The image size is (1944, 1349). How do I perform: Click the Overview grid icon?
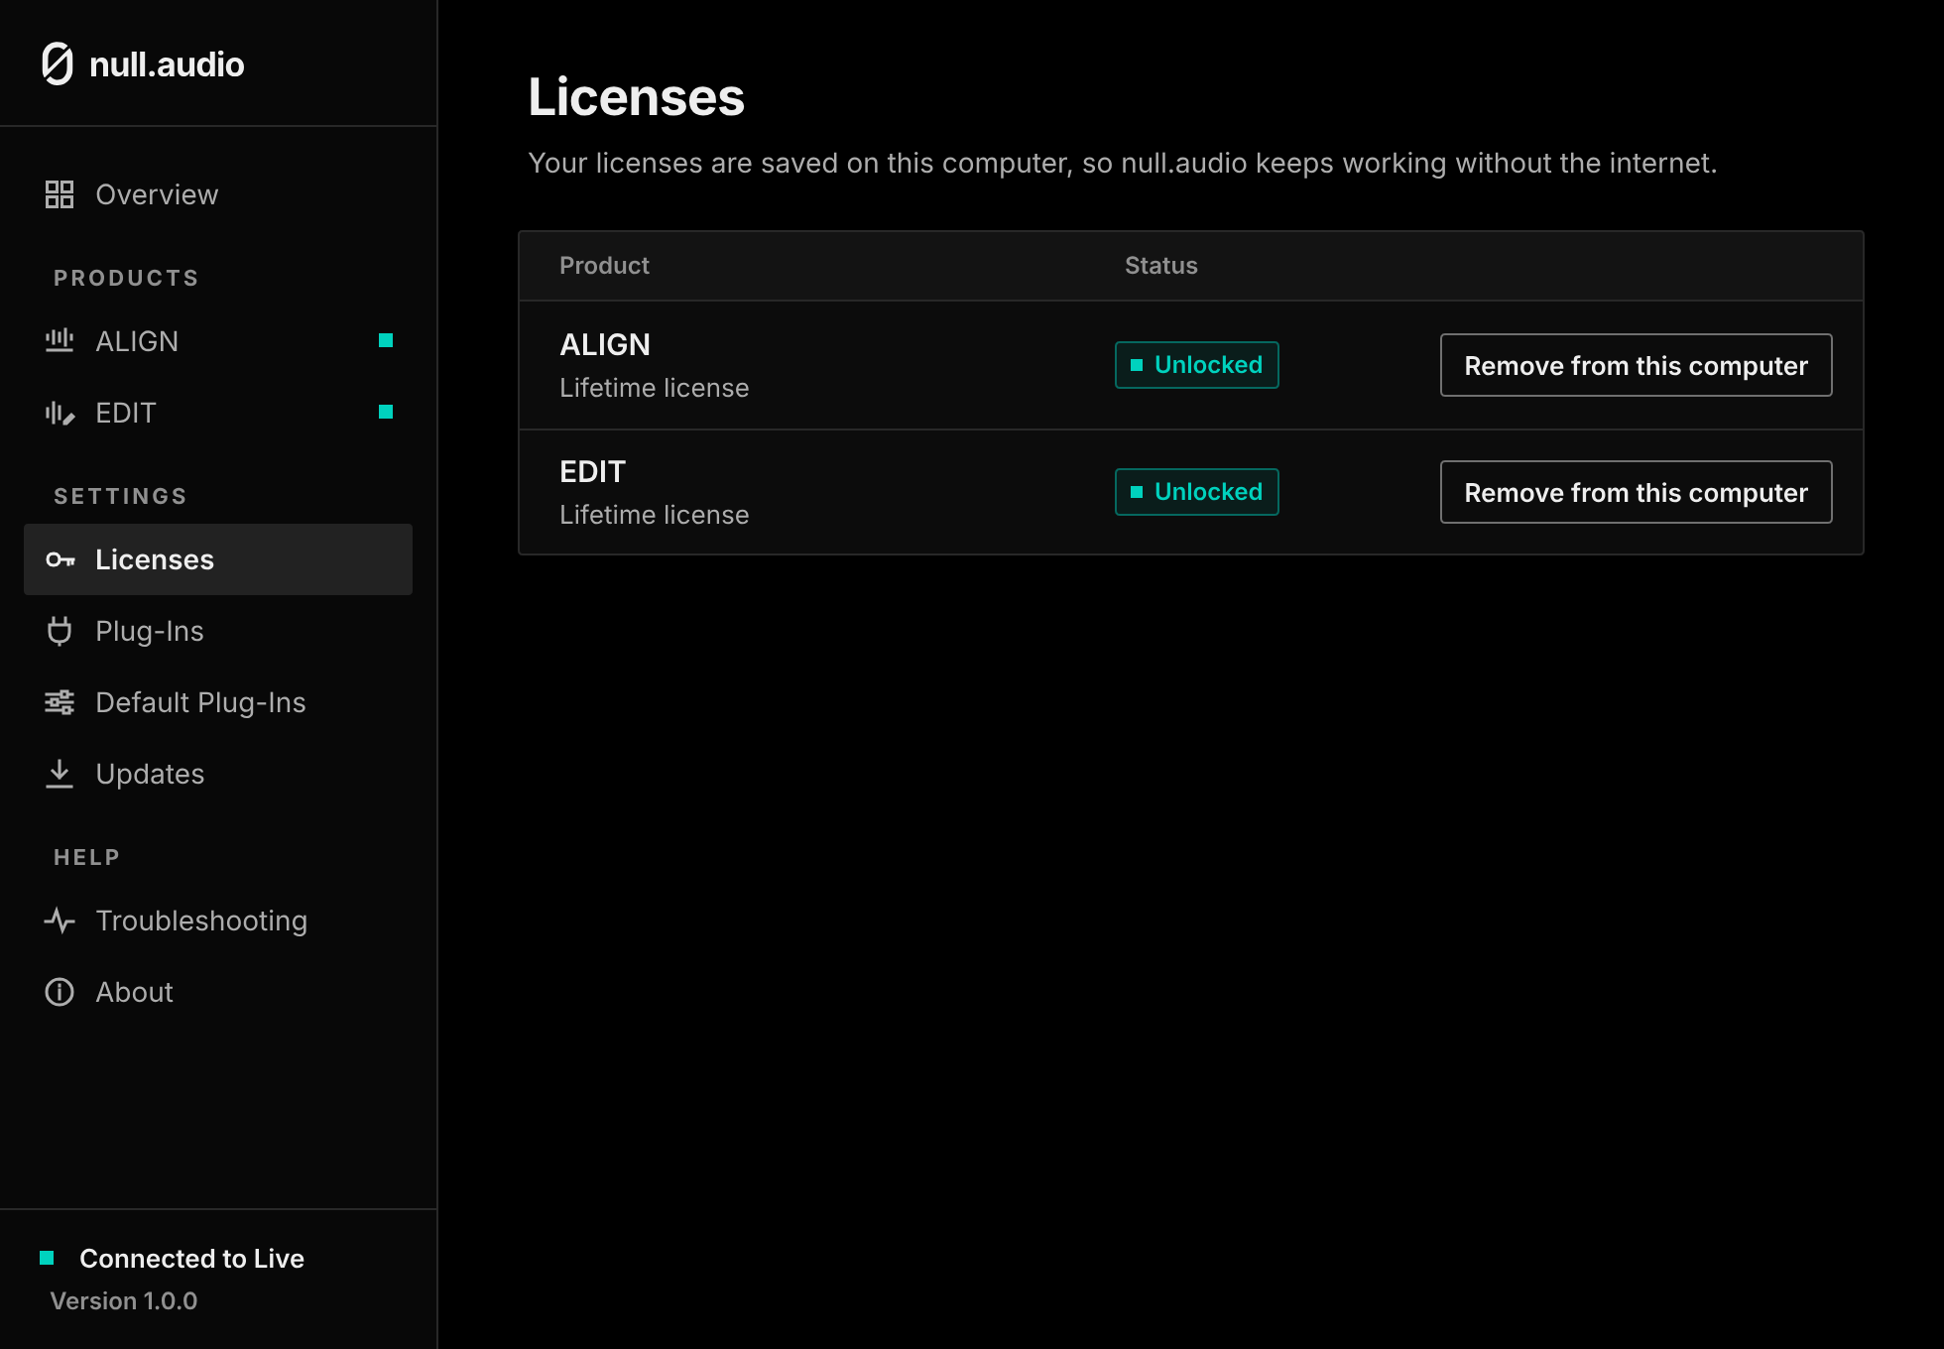60,194
